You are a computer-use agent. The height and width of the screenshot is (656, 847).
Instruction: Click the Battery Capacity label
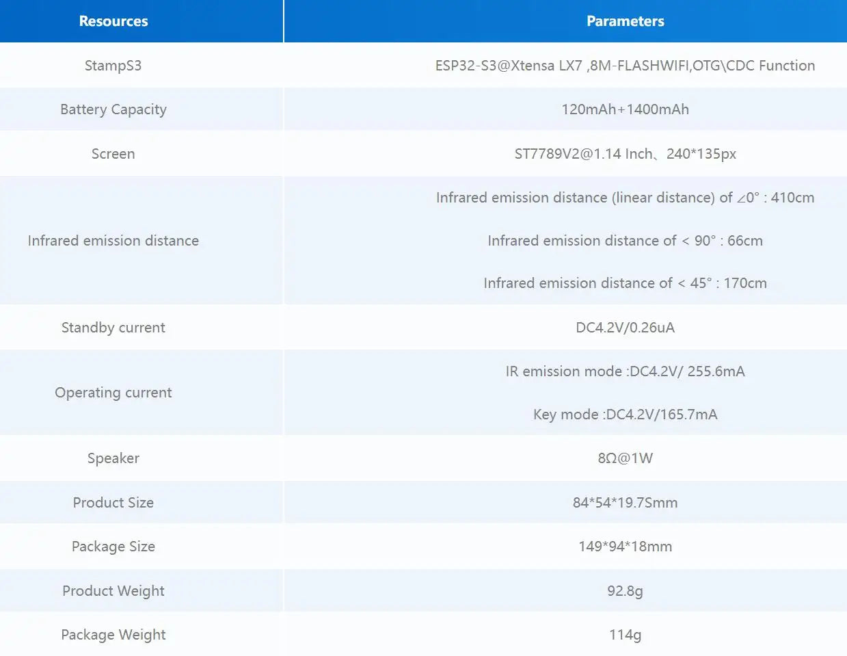point(113,109)
